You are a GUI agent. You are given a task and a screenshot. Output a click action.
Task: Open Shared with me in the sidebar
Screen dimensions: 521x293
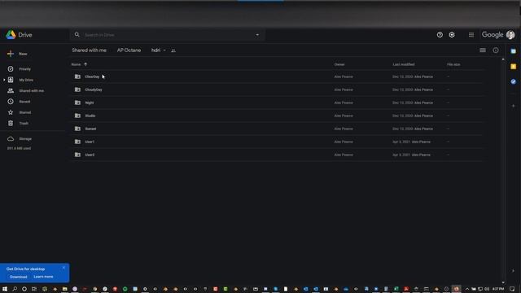tap(31, 90)
